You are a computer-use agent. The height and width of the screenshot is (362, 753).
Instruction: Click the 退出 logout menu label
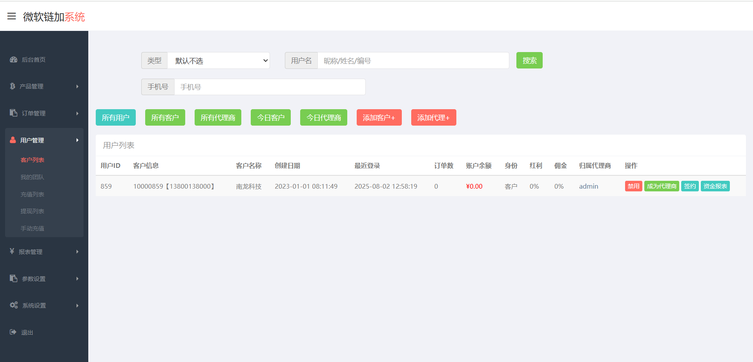[x=27, y=332]
